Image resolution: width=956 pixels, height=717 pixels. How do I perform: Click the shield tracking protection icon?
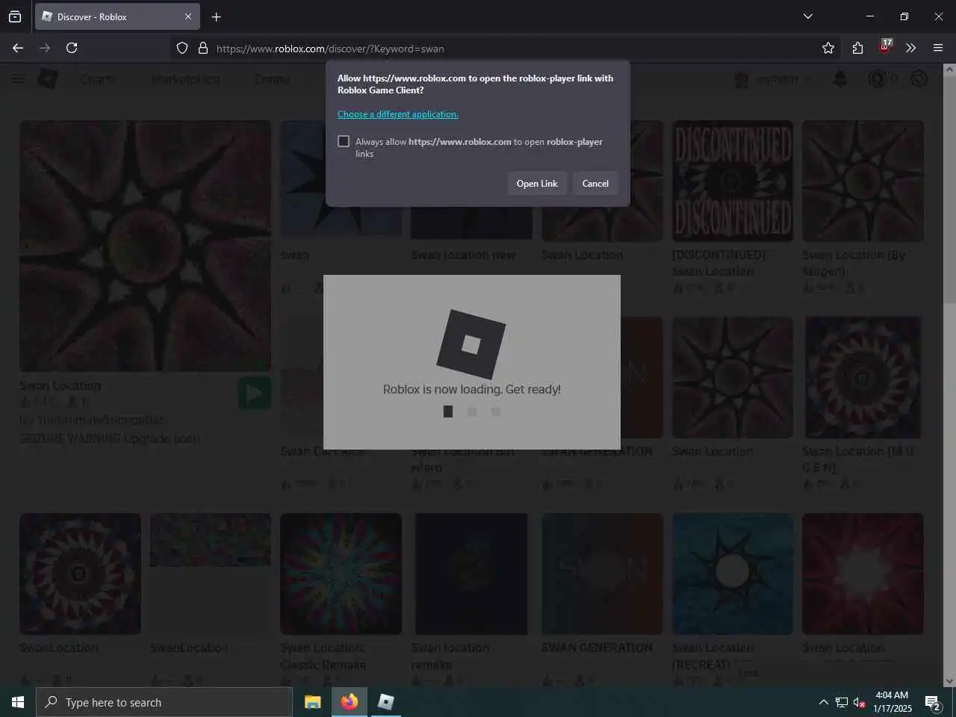[x=182, y=48]
